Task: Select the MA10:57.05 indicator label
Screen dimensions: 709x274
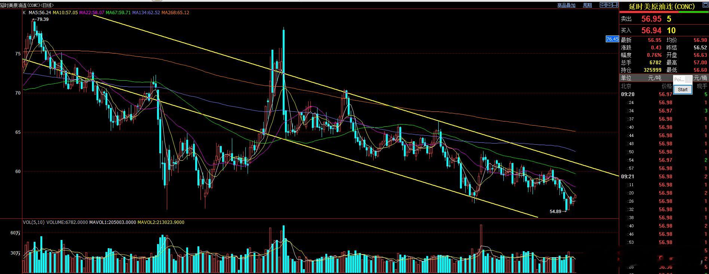Action: coord(65,12)
